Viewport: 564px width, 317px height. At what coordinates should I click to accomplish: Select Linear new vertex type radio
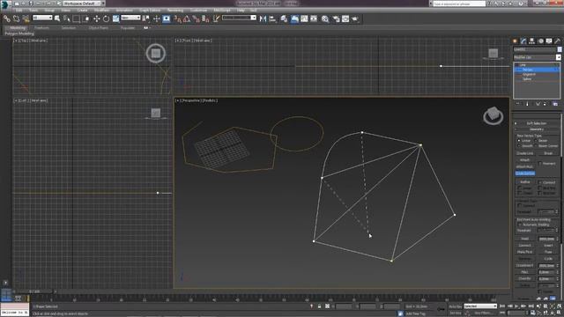pos(519,141)
